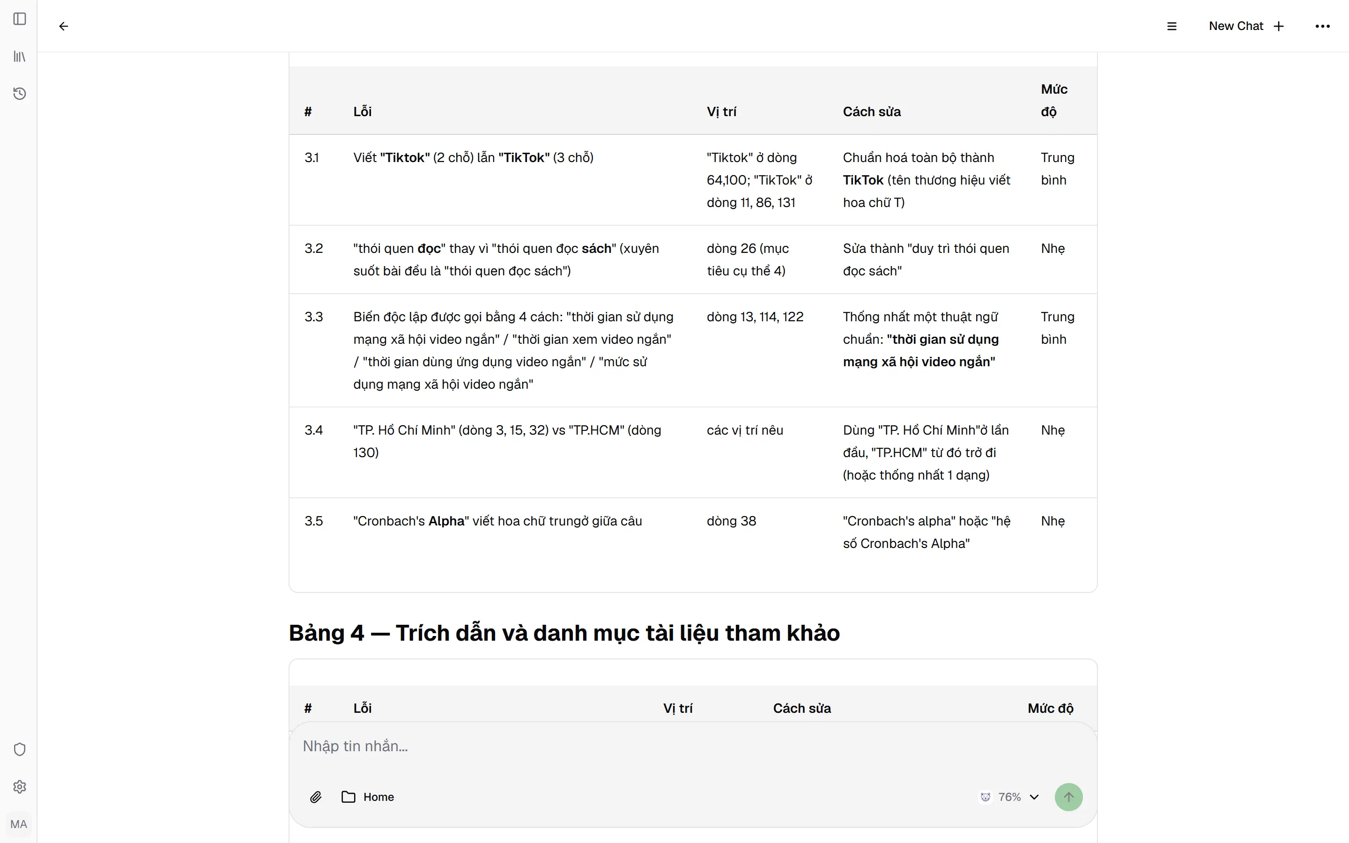This screenshot has height=843, width=1349.
Task: Click the shield icon in sidebar
Action: (x=20, y=749)
